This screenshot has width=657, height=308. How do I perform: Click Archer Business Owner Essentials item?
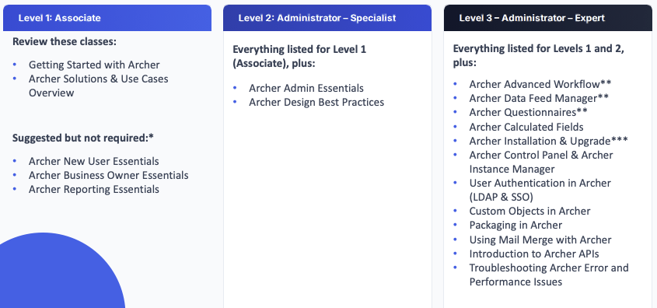coord(109,175)
